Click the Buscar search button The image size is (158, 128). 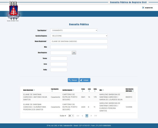(73, 80)
